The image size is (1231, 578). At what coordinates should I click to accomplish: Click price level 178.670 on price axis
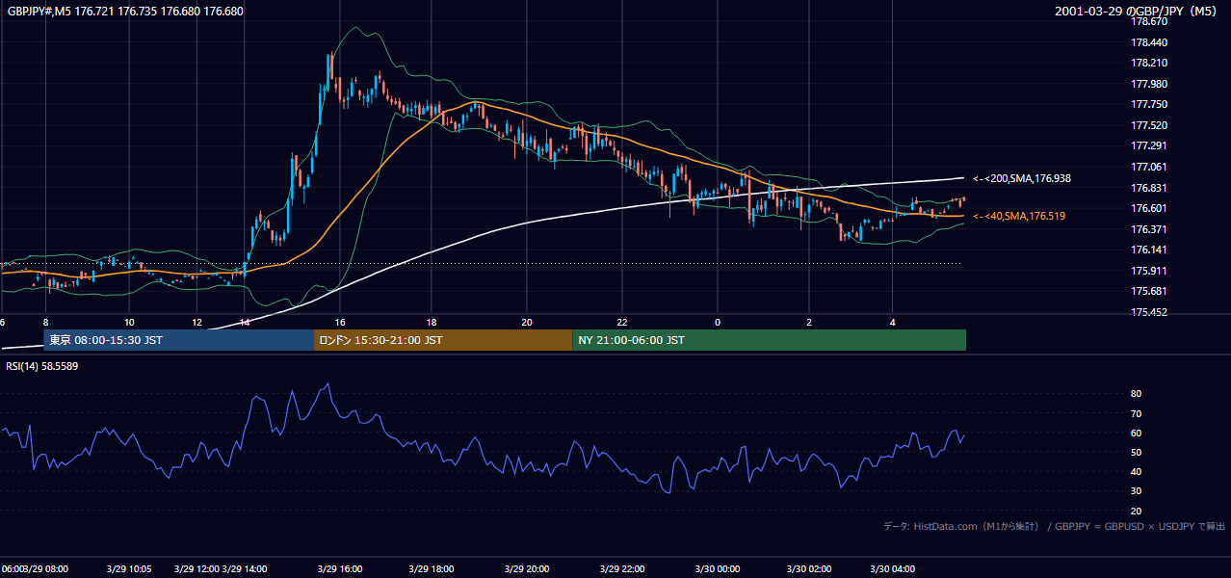click(x=1149, y=21)
